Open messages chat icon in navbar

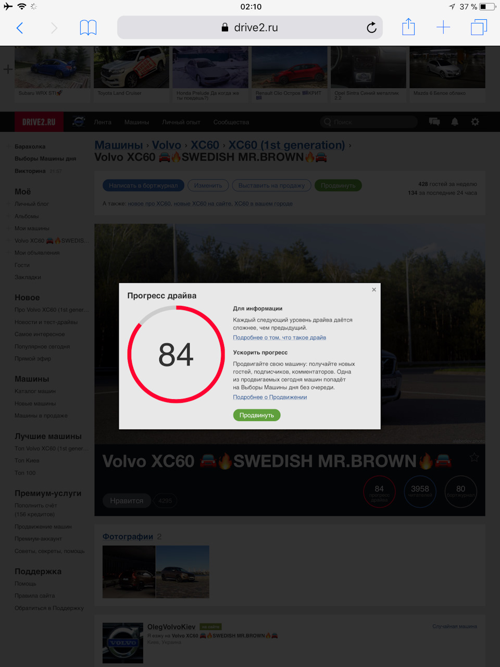pos(434,122)
